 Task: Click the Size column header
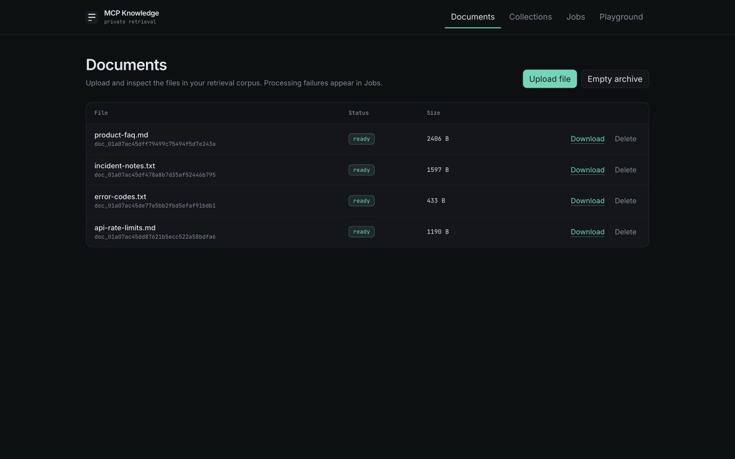point(433,113)
